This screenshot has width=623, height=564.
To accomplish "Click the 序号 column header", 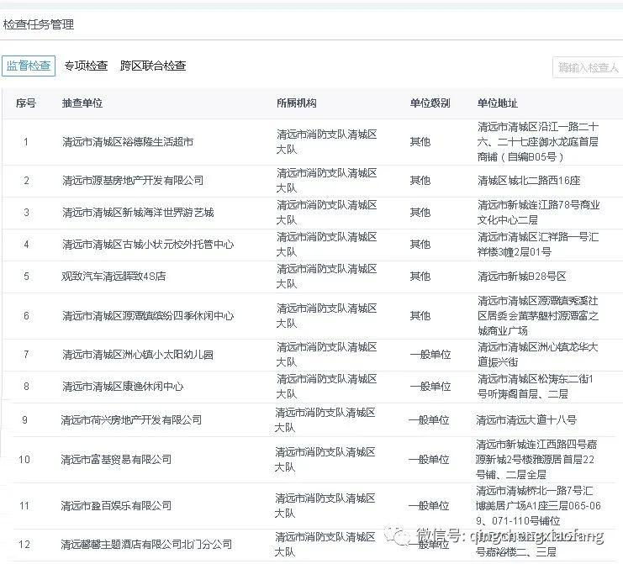I will pyautogui.click(x=26, y=103).
